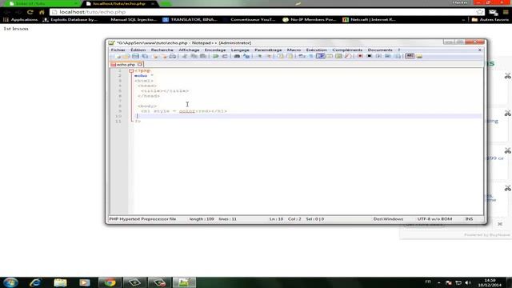512x288 pixels.
Task: Start macro recording with the red button
Action: [360, 56]
